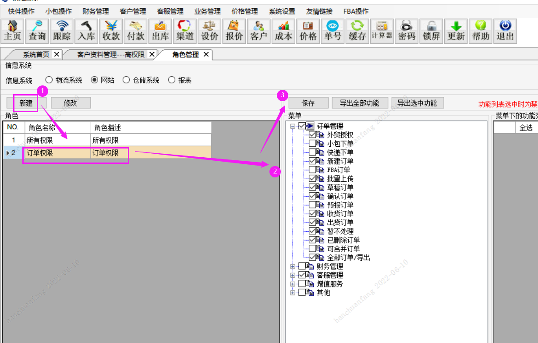Viewport: 538px width, 343px height.
Task: Open the 帮助 help toolbar icon
Action: pyautogui.click(x=481, y=31)
